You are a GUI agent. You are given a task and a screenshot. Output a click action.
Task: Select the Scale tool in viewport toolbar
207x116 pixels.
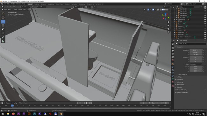click(x=3, y=29)
